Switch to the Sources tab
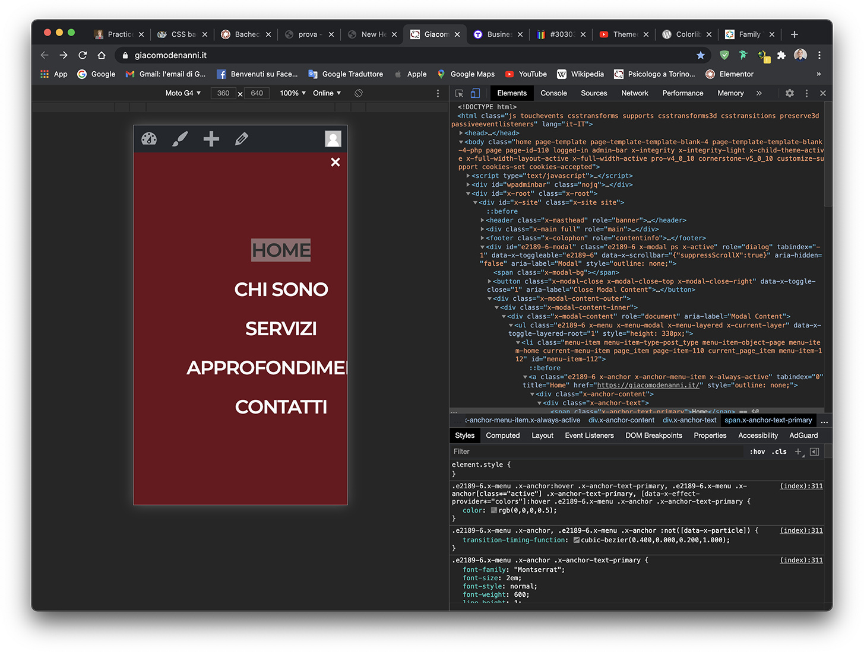This screenshot has width=864, height=652. [594, 93]
